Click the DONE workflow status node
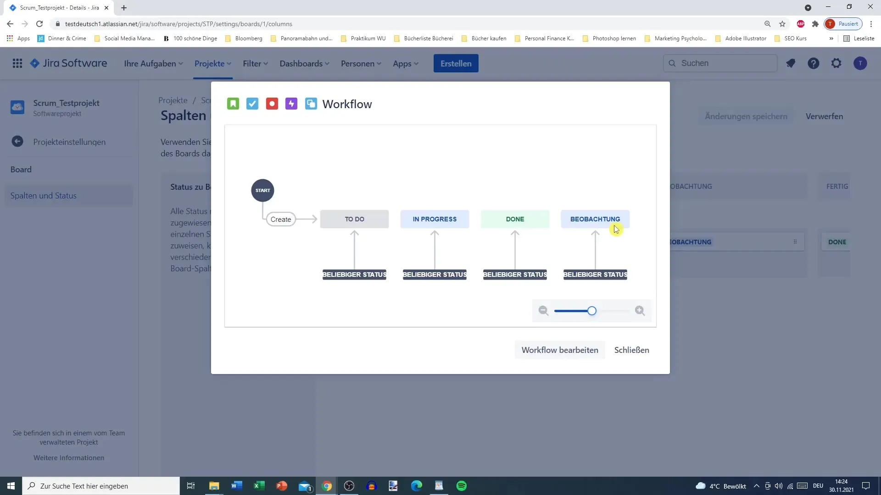881x495 pixels. [x=515, y=219]
